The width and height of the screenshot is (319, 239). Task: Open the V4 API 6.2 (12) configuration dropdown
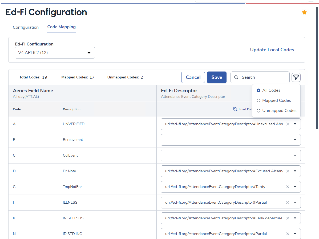(x=55, y=53)
